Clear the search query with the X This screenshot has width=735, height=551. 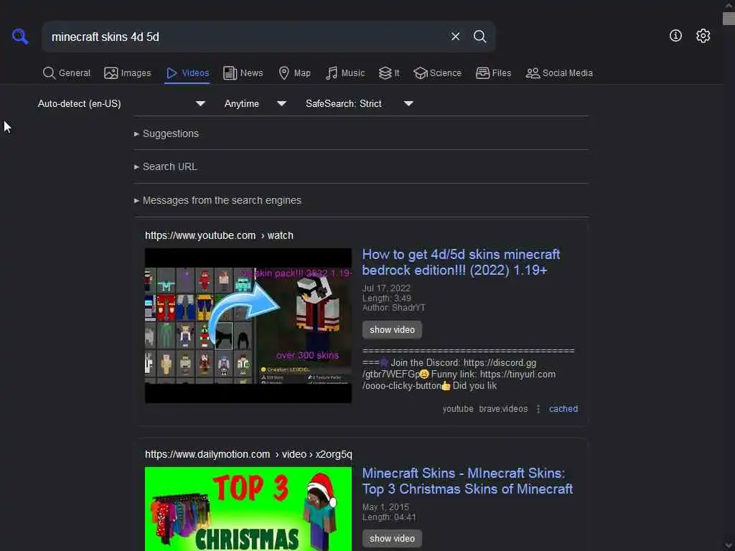[x=455, y=36]
